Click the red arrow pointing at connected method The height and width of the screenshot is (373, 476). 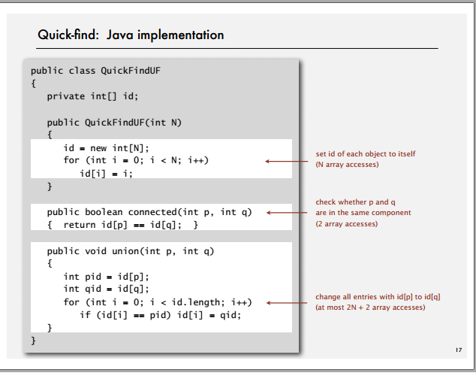pyautogui.click(x=287, y=213)
